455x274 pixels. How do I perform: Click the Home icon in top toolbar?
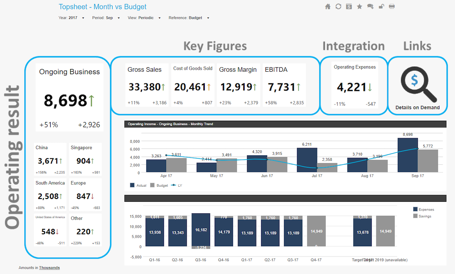[x=328, y=7]
